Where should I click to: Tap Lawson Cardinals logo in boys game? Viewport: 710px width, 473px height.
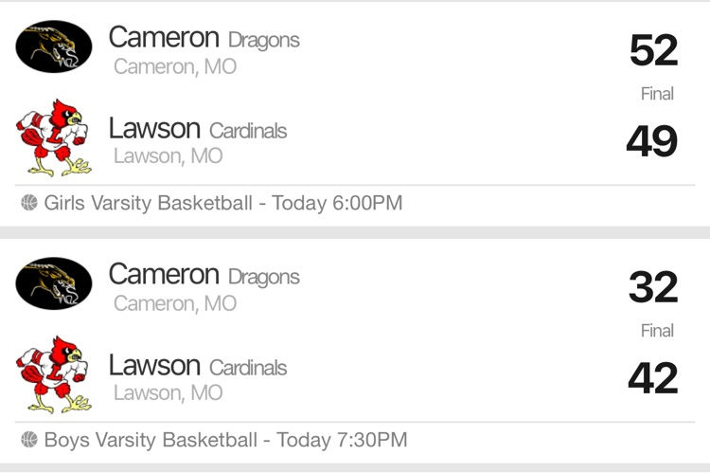(54, 373)
